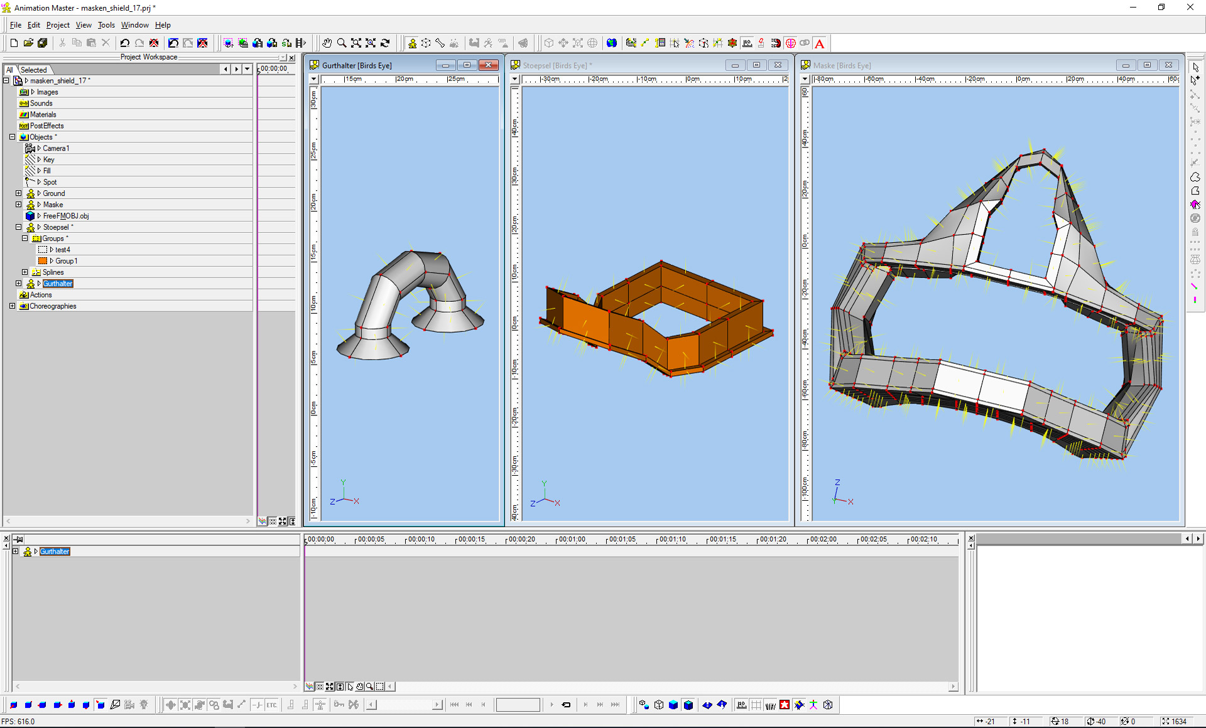Screen dimensions: 1206x728
Task: Click the Turn view tool icon
Action: tap(386, 43)
